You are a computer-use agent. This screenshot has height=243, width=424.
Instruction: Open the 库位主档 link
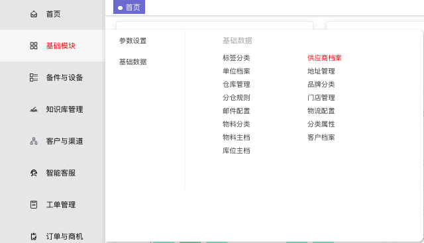pyautogui.click(x=236, y=150)
